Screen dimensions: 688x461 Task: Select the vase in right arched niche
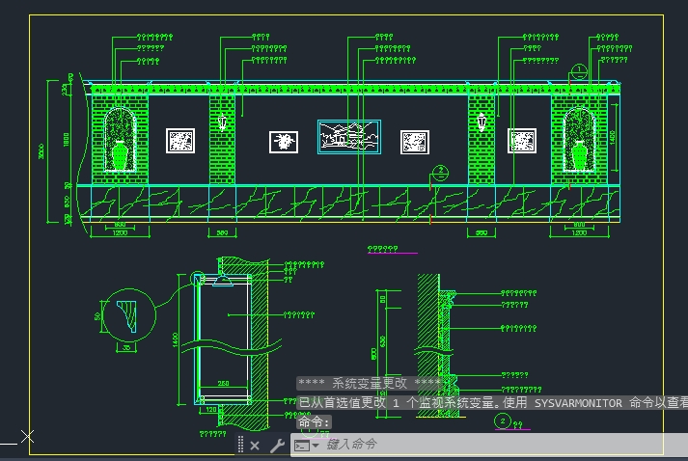(579, 155)
